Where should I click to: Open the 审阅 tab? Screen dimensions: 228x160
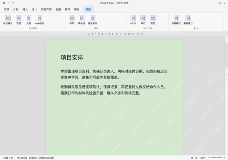coord(77,9)
